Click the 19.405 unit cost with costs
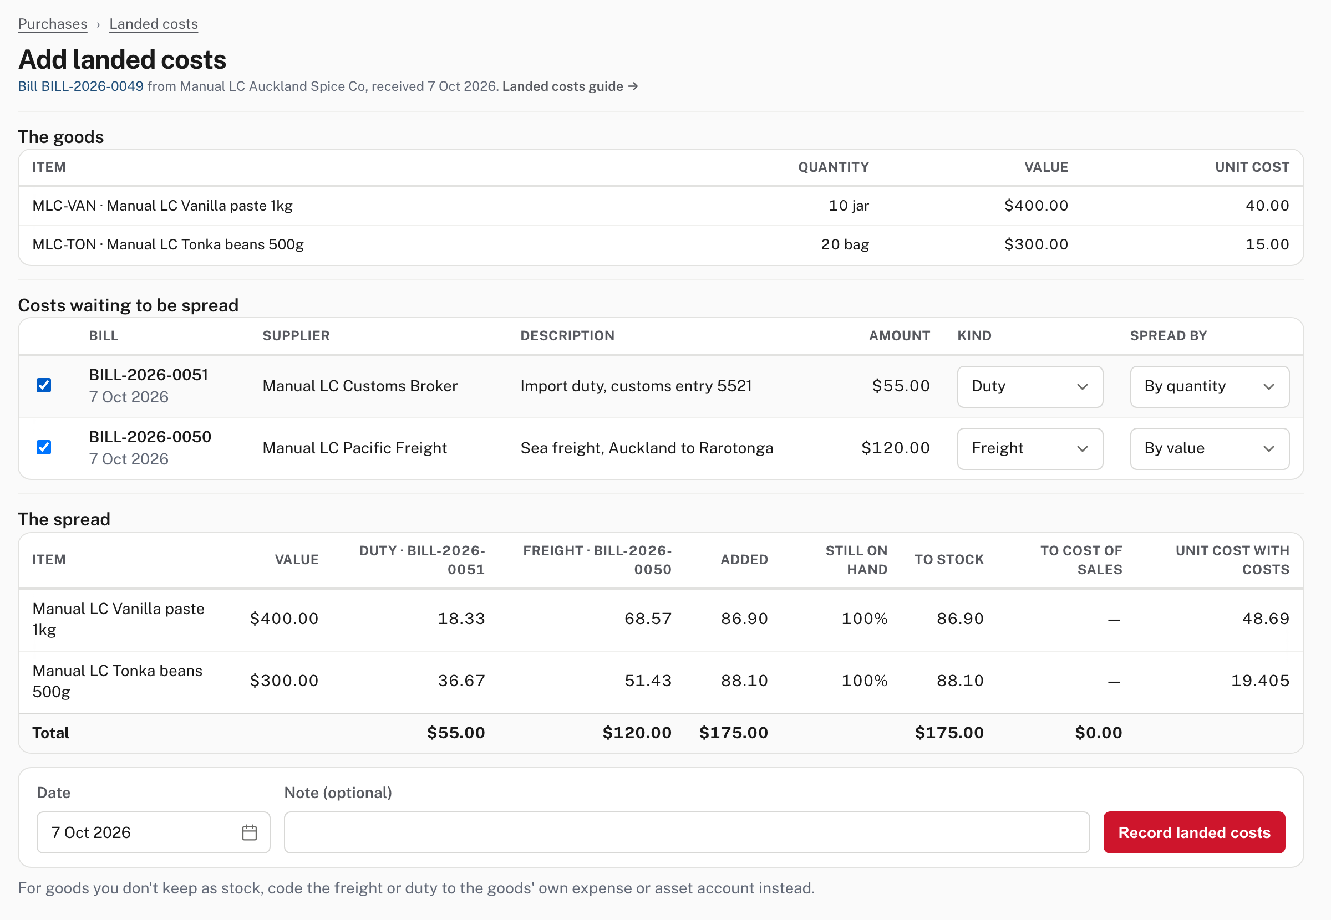The height and width of the screenshot is (920, 1331). click(1260, 681)
